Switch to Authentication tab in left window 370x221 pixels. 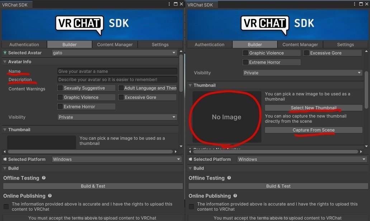point(24,44)
